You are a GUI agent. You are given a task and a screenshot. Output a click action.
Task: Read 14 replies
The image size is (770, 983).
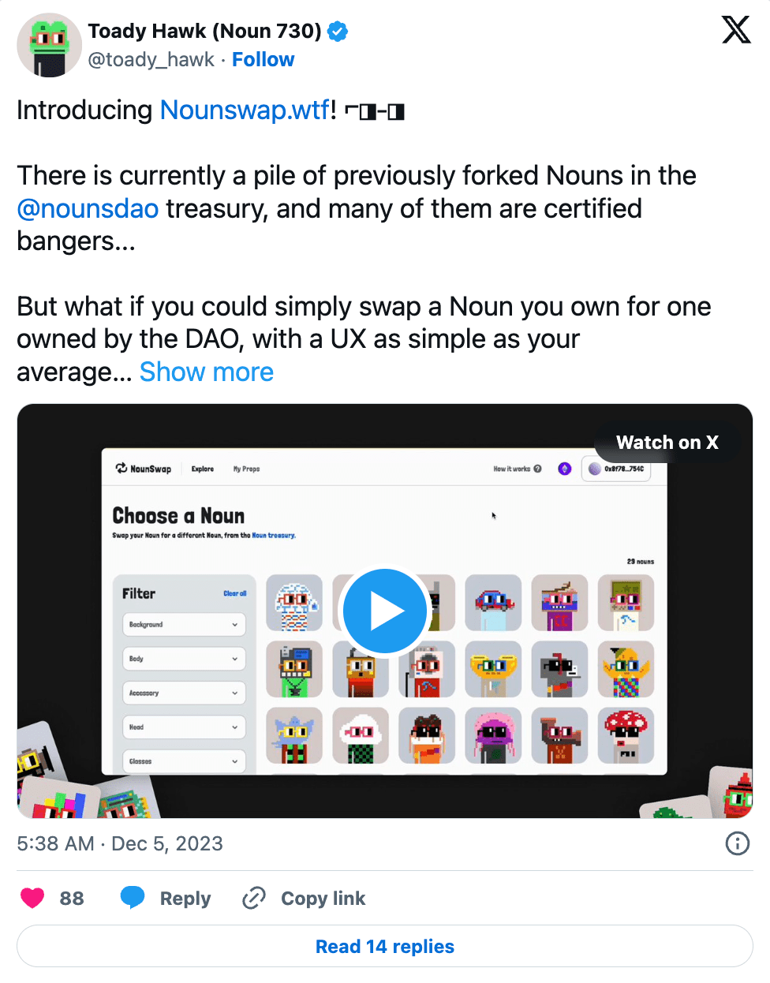tap(385, 946)
